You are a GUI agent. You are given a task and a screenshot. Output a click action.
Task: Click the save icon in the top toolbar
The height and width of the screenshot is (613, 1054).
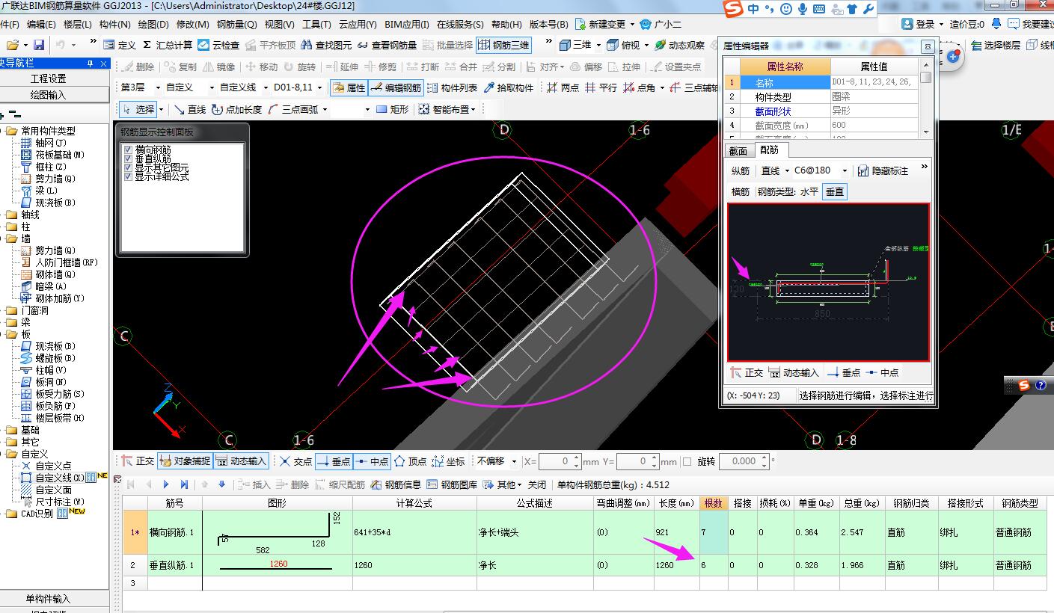[x=39, y=45]
